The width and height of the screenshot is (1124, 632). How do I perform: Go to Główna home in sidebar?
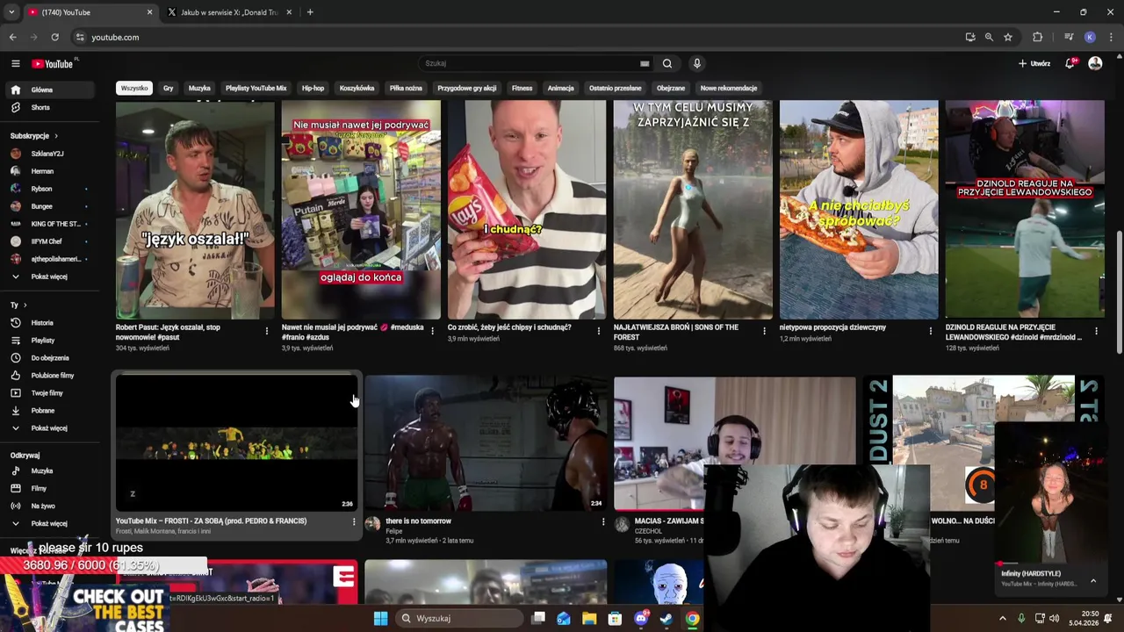pos(48,90)
